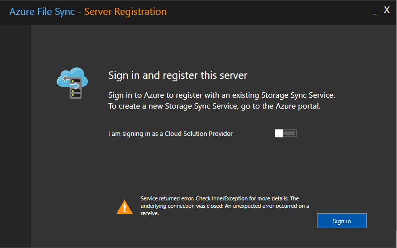Select the "Sign in and register this server" heading
This screenshot has height=248, width=397.
click(178, 75)
